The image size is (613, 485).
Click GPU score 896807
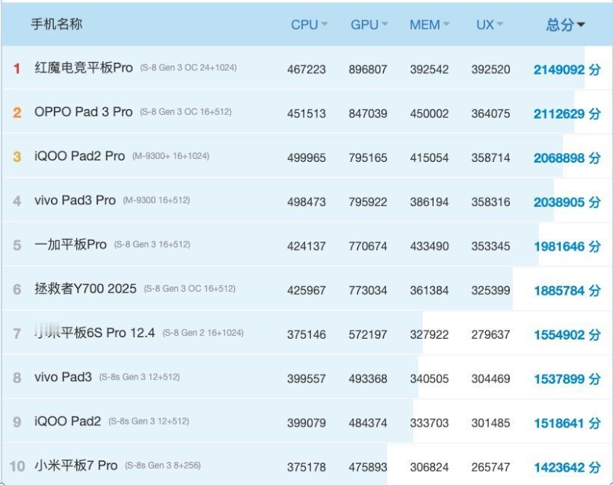(368, 69)
